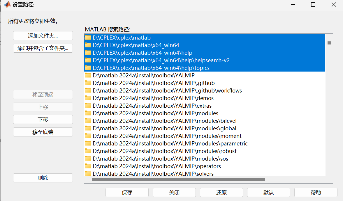Select path ending modules\parametric
The width and height of the screenshot is (343, 201).
tap(205, 144)
